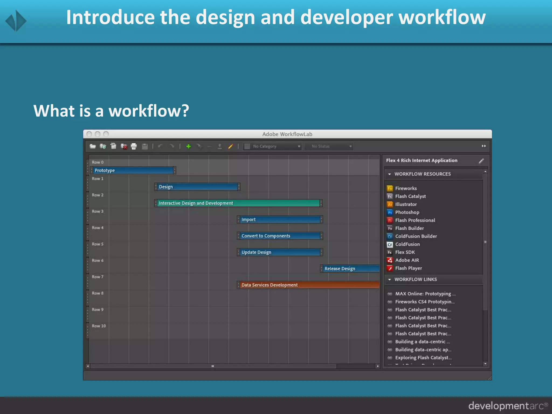552x414 pixels.
Task: Click the save floppy disk icon
Action: point(145,146)
